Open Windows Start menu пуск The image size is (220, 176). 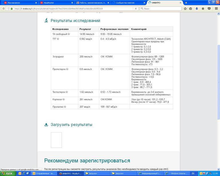pyautogui.click(x=7, y=173)
